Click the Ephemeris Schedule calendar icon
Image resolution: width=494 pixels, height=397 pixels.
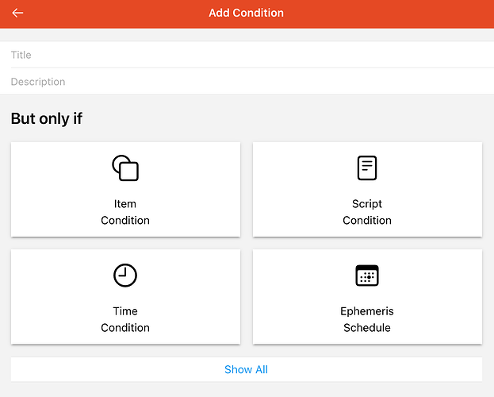[x=367, y=276]
